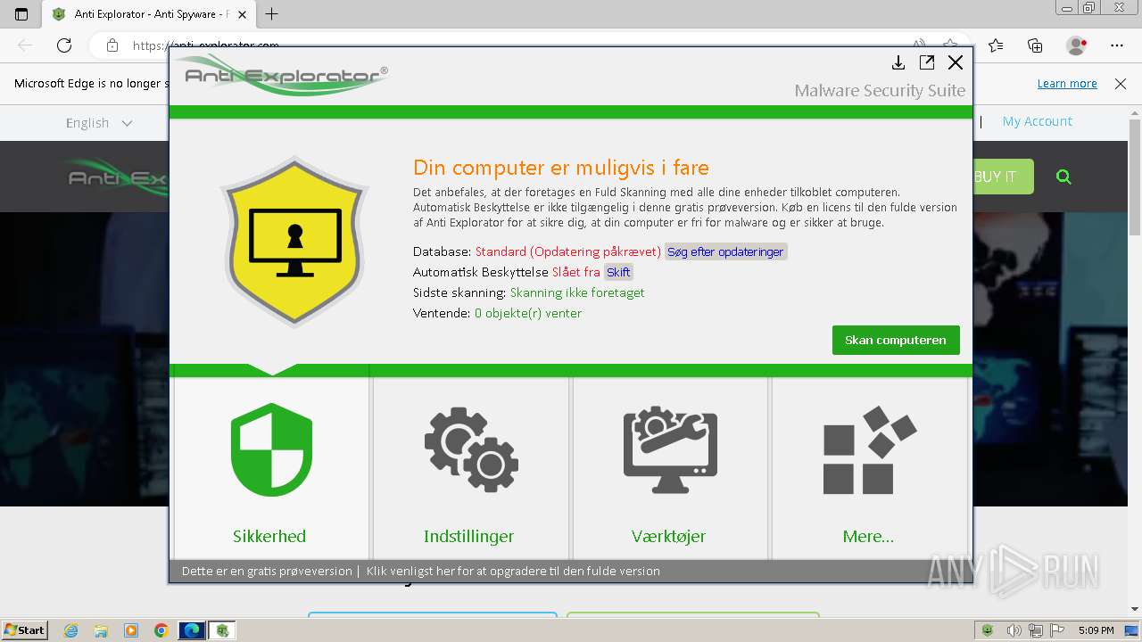The height and width of the screenshot is (642, 1142).
Task: Open new tab with plus button
Action: 272,14
